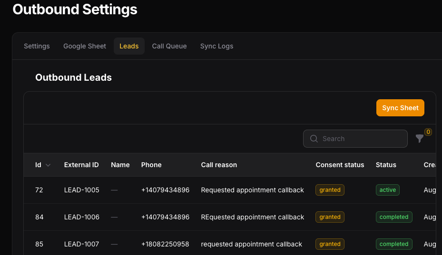Switch to the Settings tab
Screen dimensions: 442x255
[37, 46]
